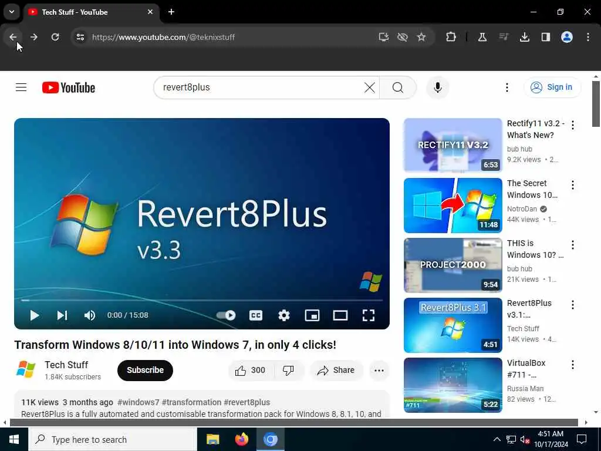Toggle autoplay switch in player
This screenshot has height=451, width=601.
coord(226,315)
